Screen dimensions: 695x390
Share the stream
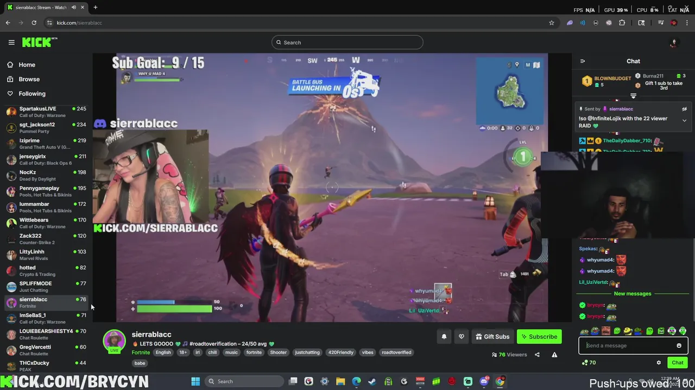tap(537, 355)
